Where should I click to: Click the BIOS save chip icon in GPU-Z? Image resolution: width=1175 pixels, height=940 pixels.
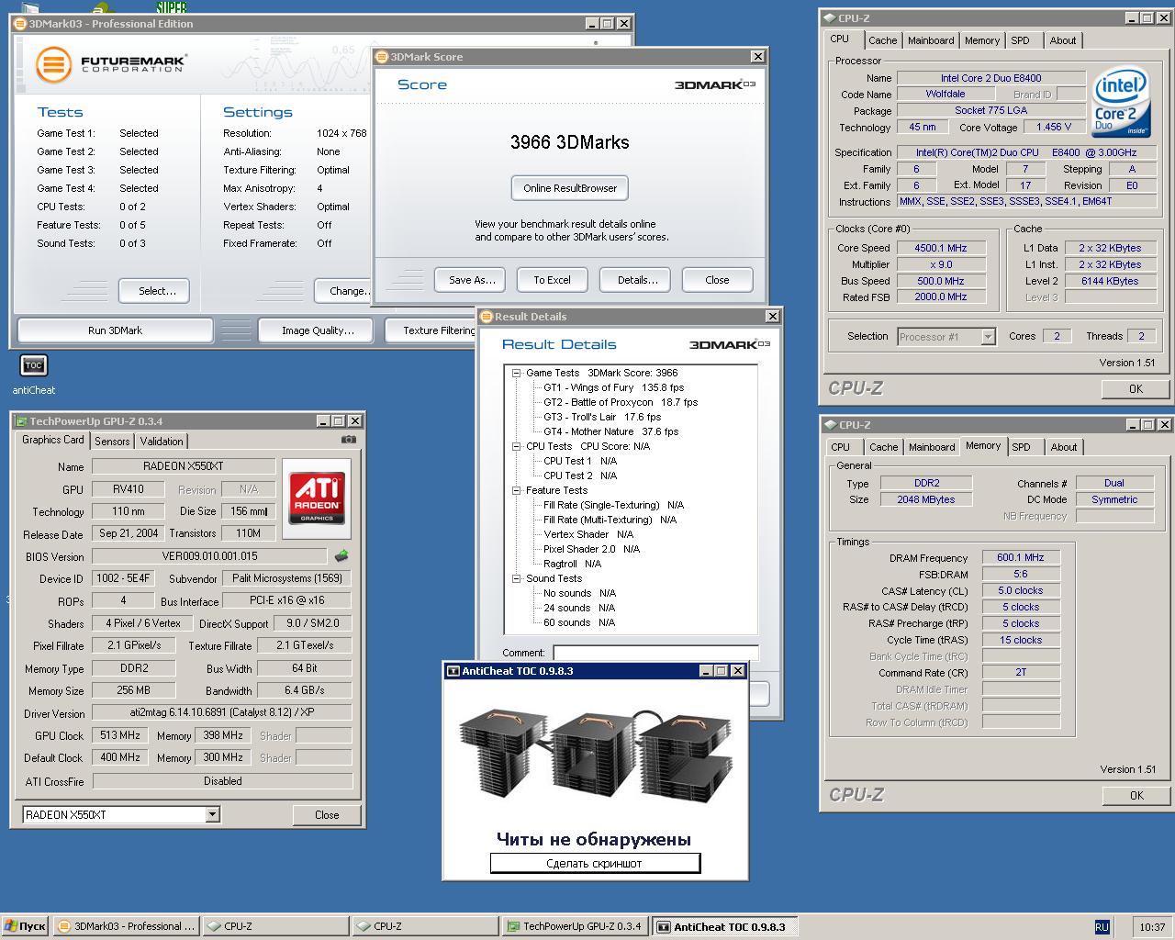[x=341, y=555]
